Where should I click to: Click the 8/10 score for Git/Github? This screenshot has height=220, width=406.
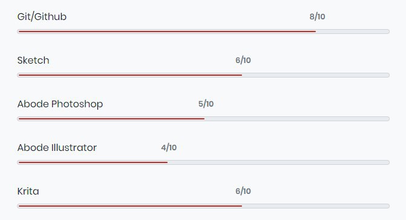(x=317, y=16)
